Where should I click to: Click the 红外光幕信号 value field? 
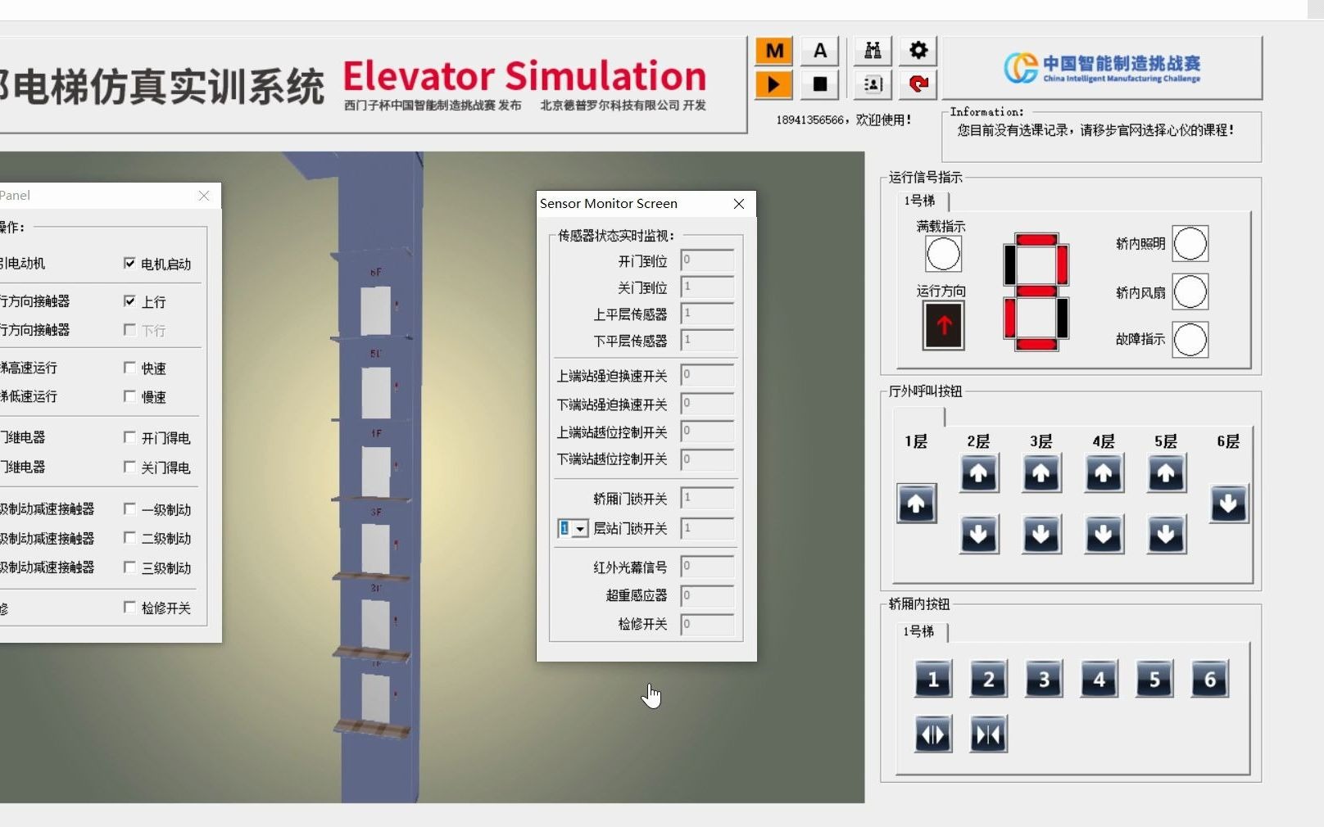pos(707,567)
